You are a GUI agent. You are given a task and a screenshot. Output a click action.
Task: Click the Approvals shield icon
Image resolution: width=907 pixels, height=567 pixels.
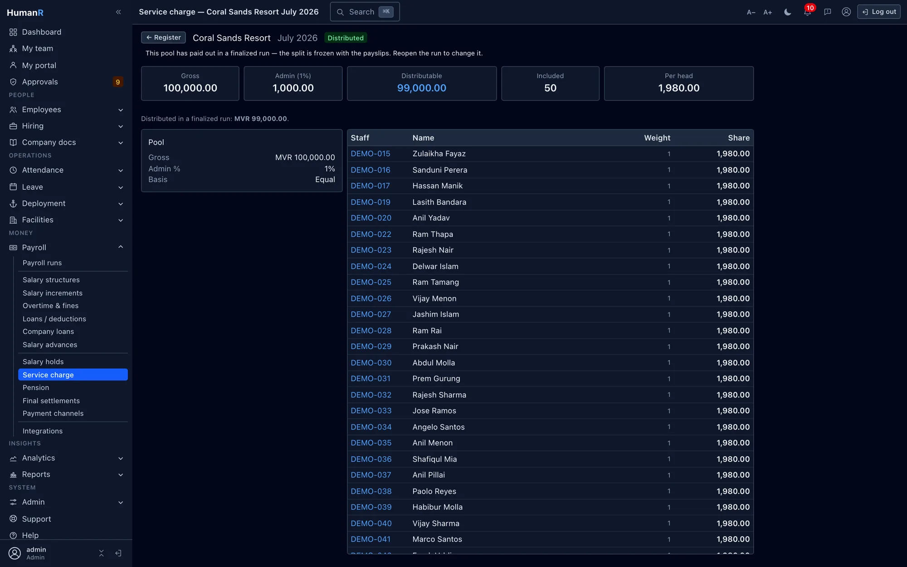(x=13, y=82)
